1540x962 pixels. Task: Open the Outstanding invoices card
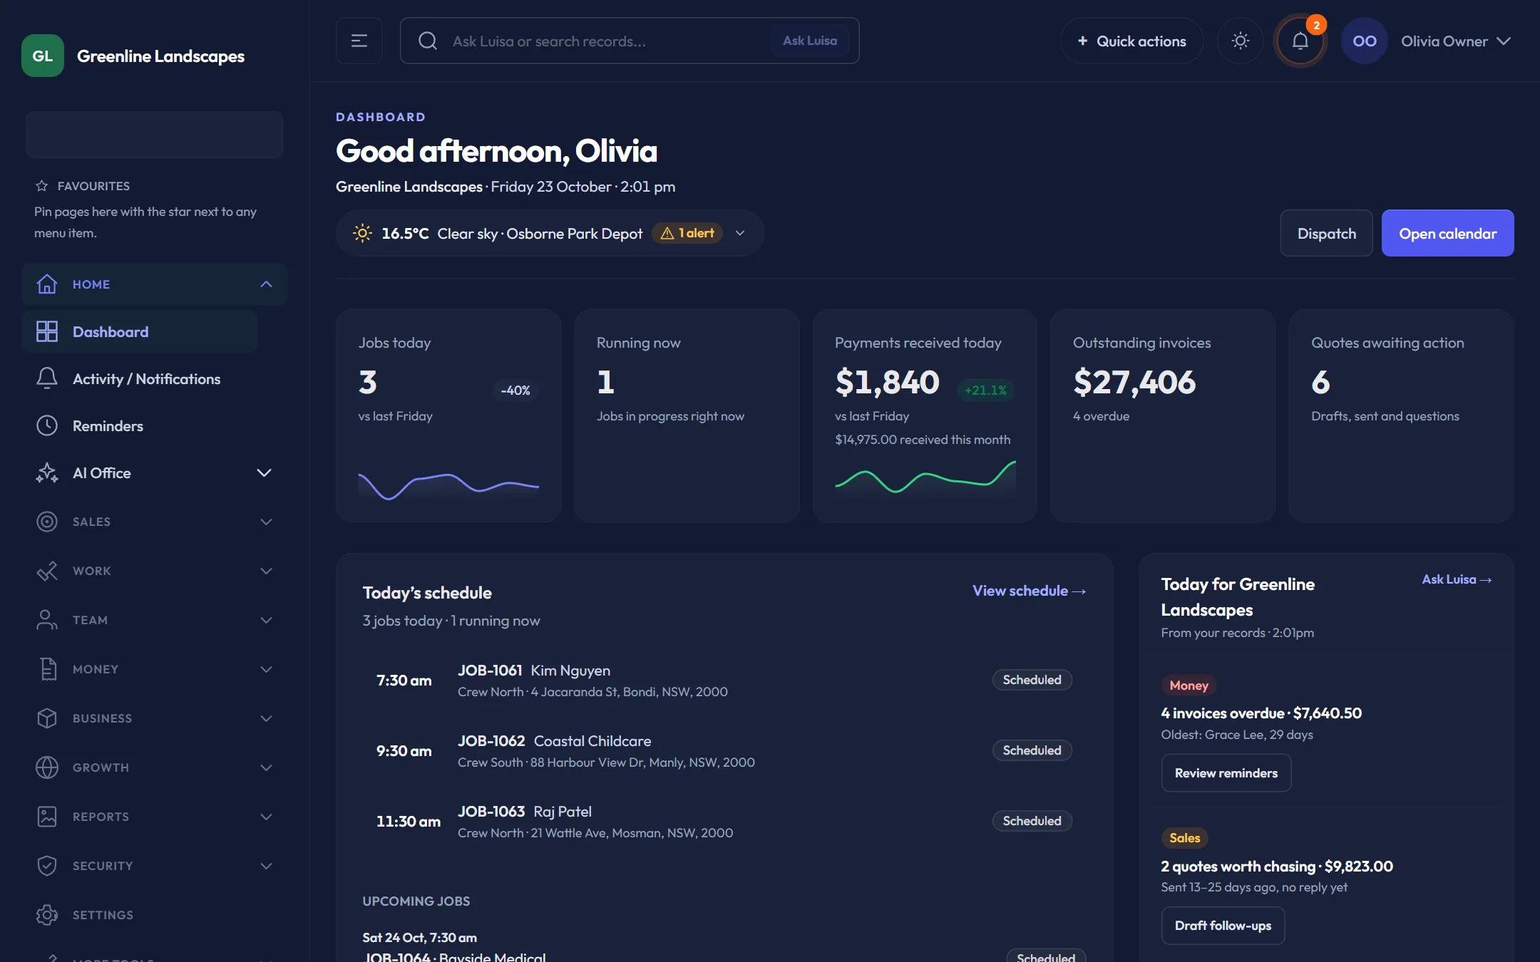(x=1163, y=415)
